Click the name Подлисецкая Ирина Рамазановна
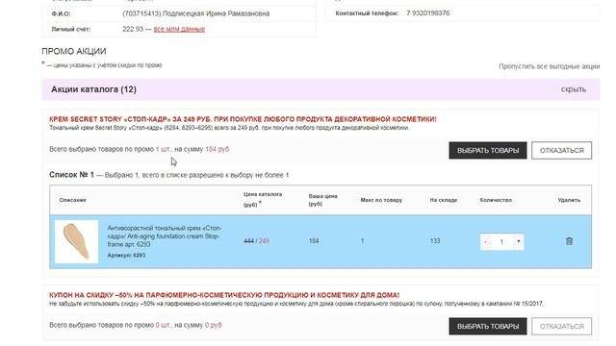The image size is (616, 346). [216, 13]
